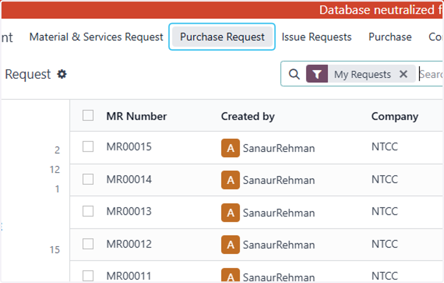Click NTCC company in MR00013 row
Image resolution: width=444 pixels, height=283 pixels.
point(385,211)
